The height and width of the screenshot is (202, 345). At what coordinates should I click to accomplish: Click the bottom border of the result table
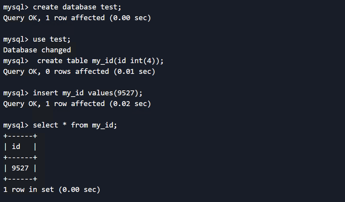pos(20,179)
